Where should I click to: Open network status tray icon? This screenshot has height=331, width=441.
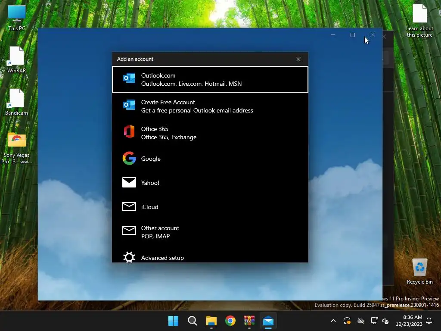pyautogui.click(x=374, y=321)
